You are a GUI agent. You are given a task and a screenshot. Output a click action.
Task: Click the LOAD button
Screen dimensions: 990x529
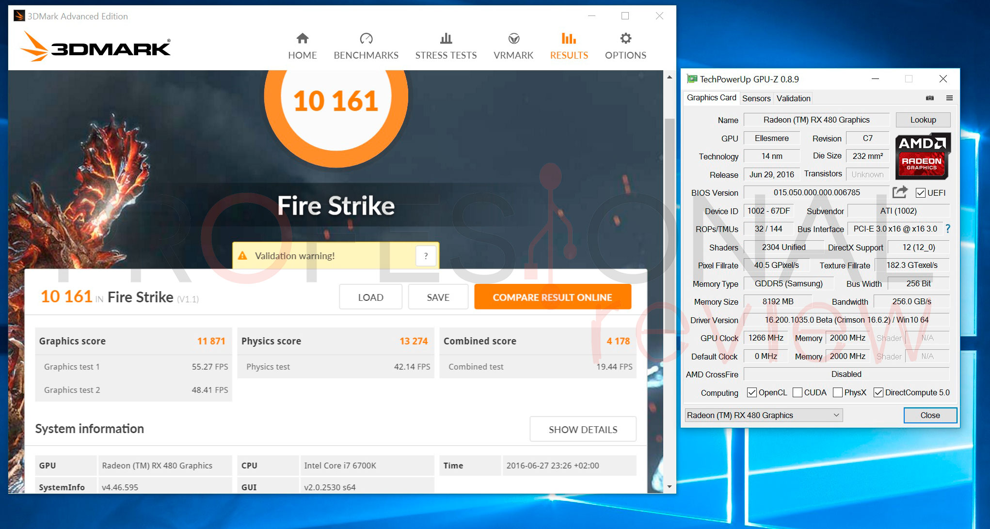[x=371, y=297]
